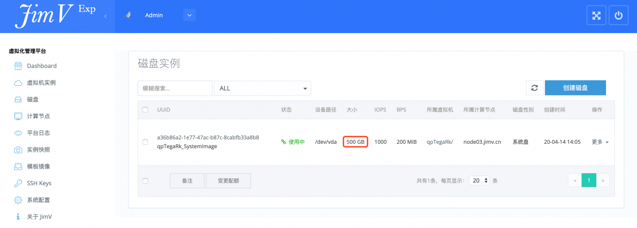Open 实例快照 menu item

click(39, 150)
